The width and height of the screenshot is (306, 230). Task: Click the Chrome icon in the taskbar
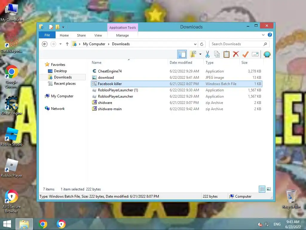point(43,224)
